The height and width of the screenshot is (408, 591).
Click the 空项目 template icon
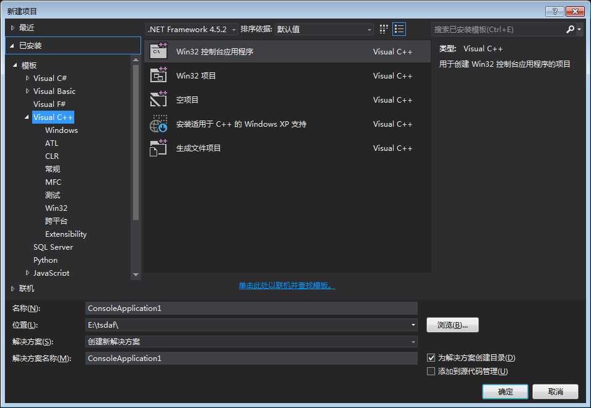click(158, 100)
